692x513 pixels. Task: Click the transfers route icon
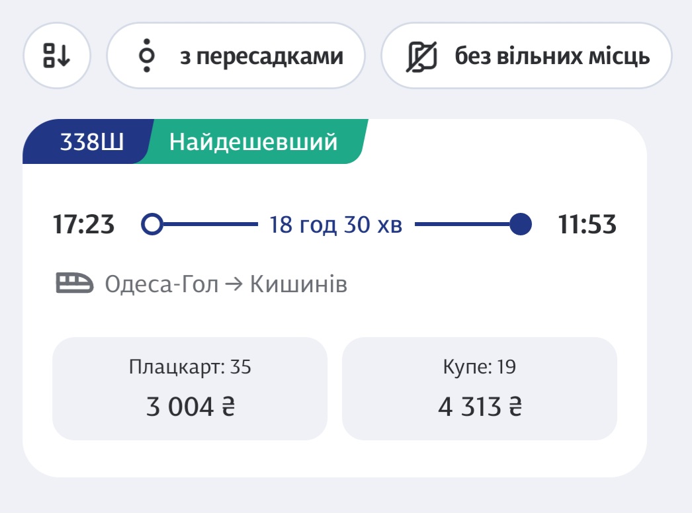pyautogui.click(x=148, y=56)
